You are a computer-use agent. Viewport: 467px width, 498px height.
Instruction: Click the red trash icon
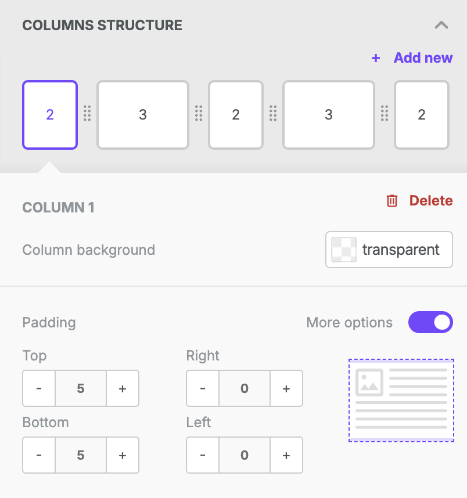click(392, 201)
